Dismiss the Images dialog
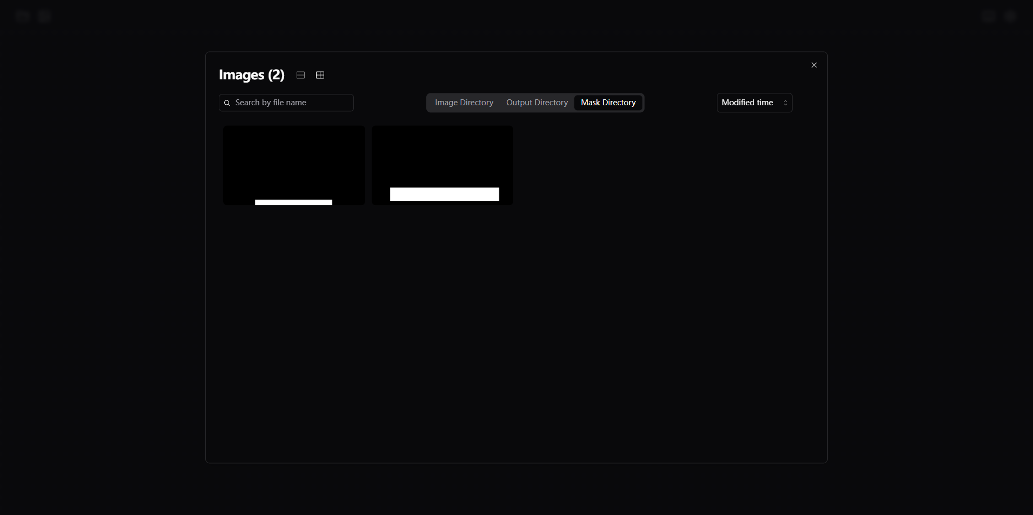1033x515 pixels. (814, 65)
